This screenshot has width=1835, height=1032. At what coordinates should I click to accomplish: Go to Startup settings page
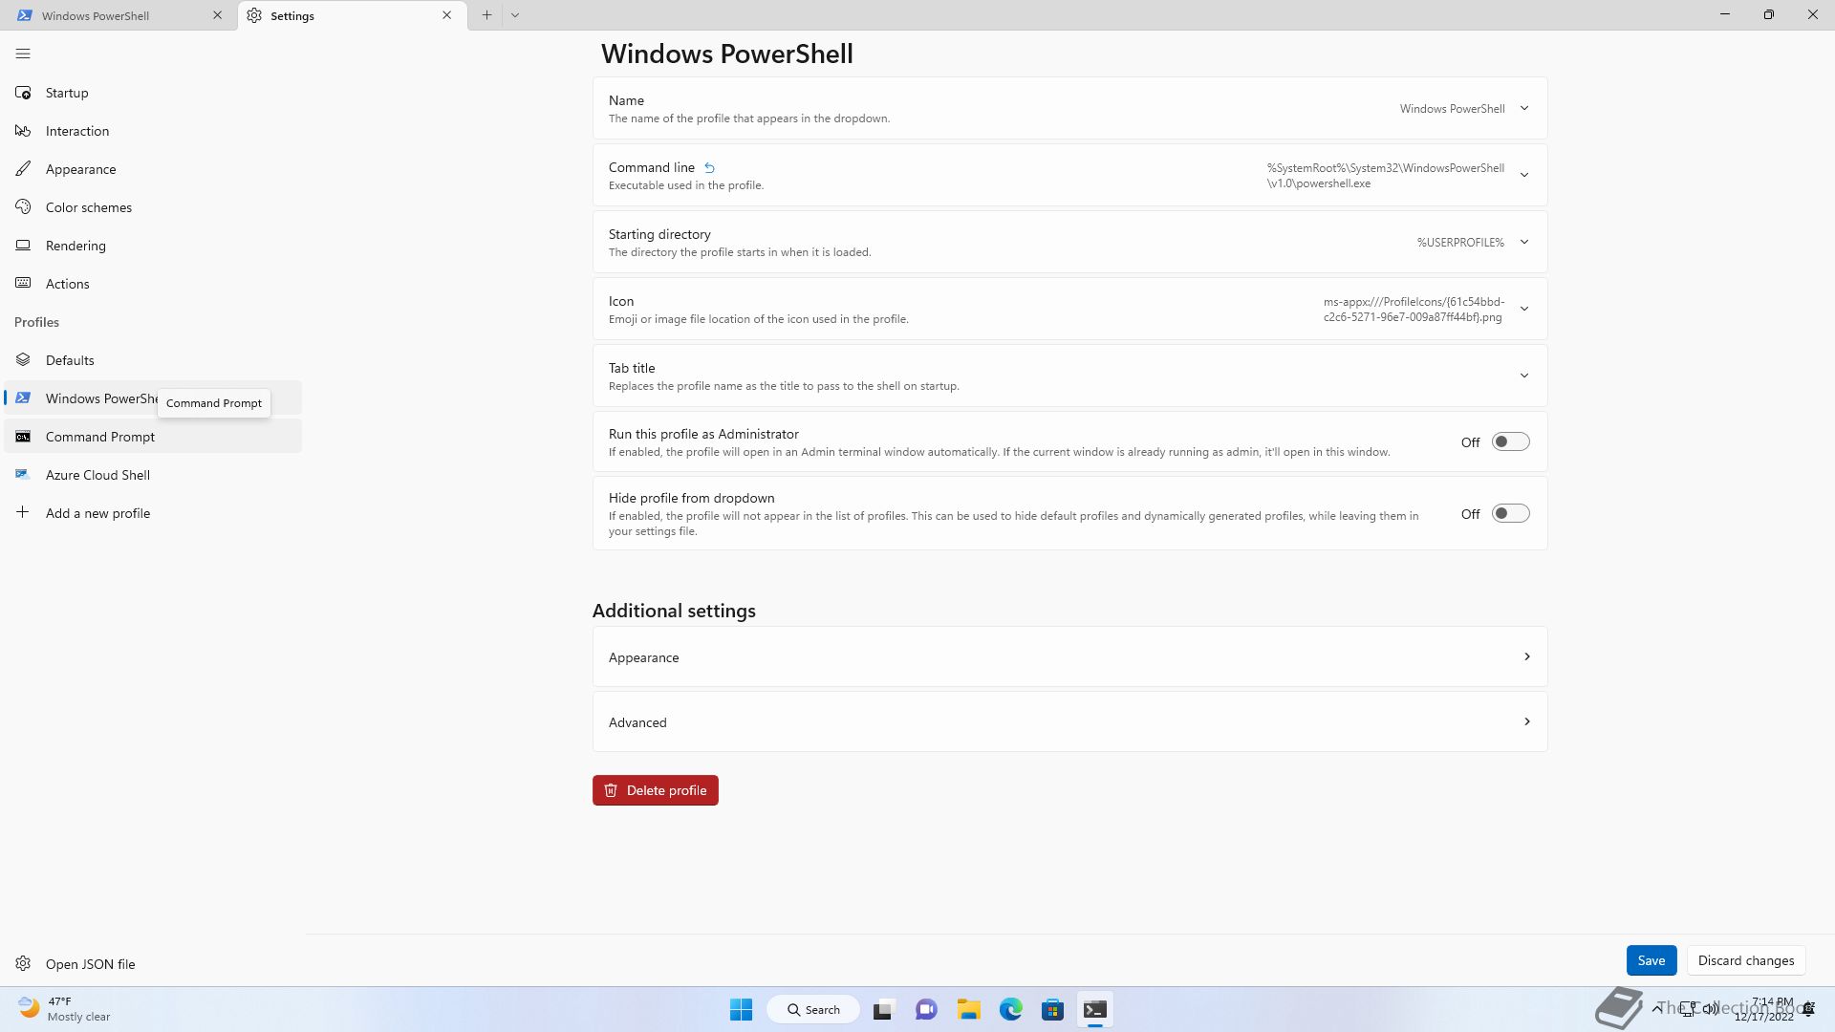[x=153, y=93]
